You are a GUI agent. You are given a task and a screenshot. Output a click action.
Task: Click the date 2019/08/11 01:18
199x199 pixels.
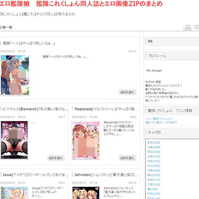click(x=85, y=183)
